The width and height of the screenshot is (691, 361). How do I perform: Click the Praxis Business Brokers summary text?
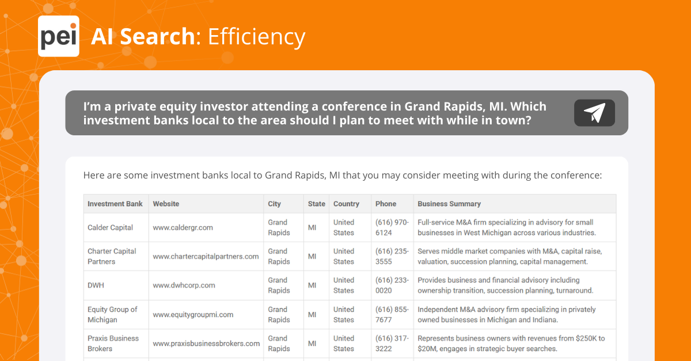[511, 343]
